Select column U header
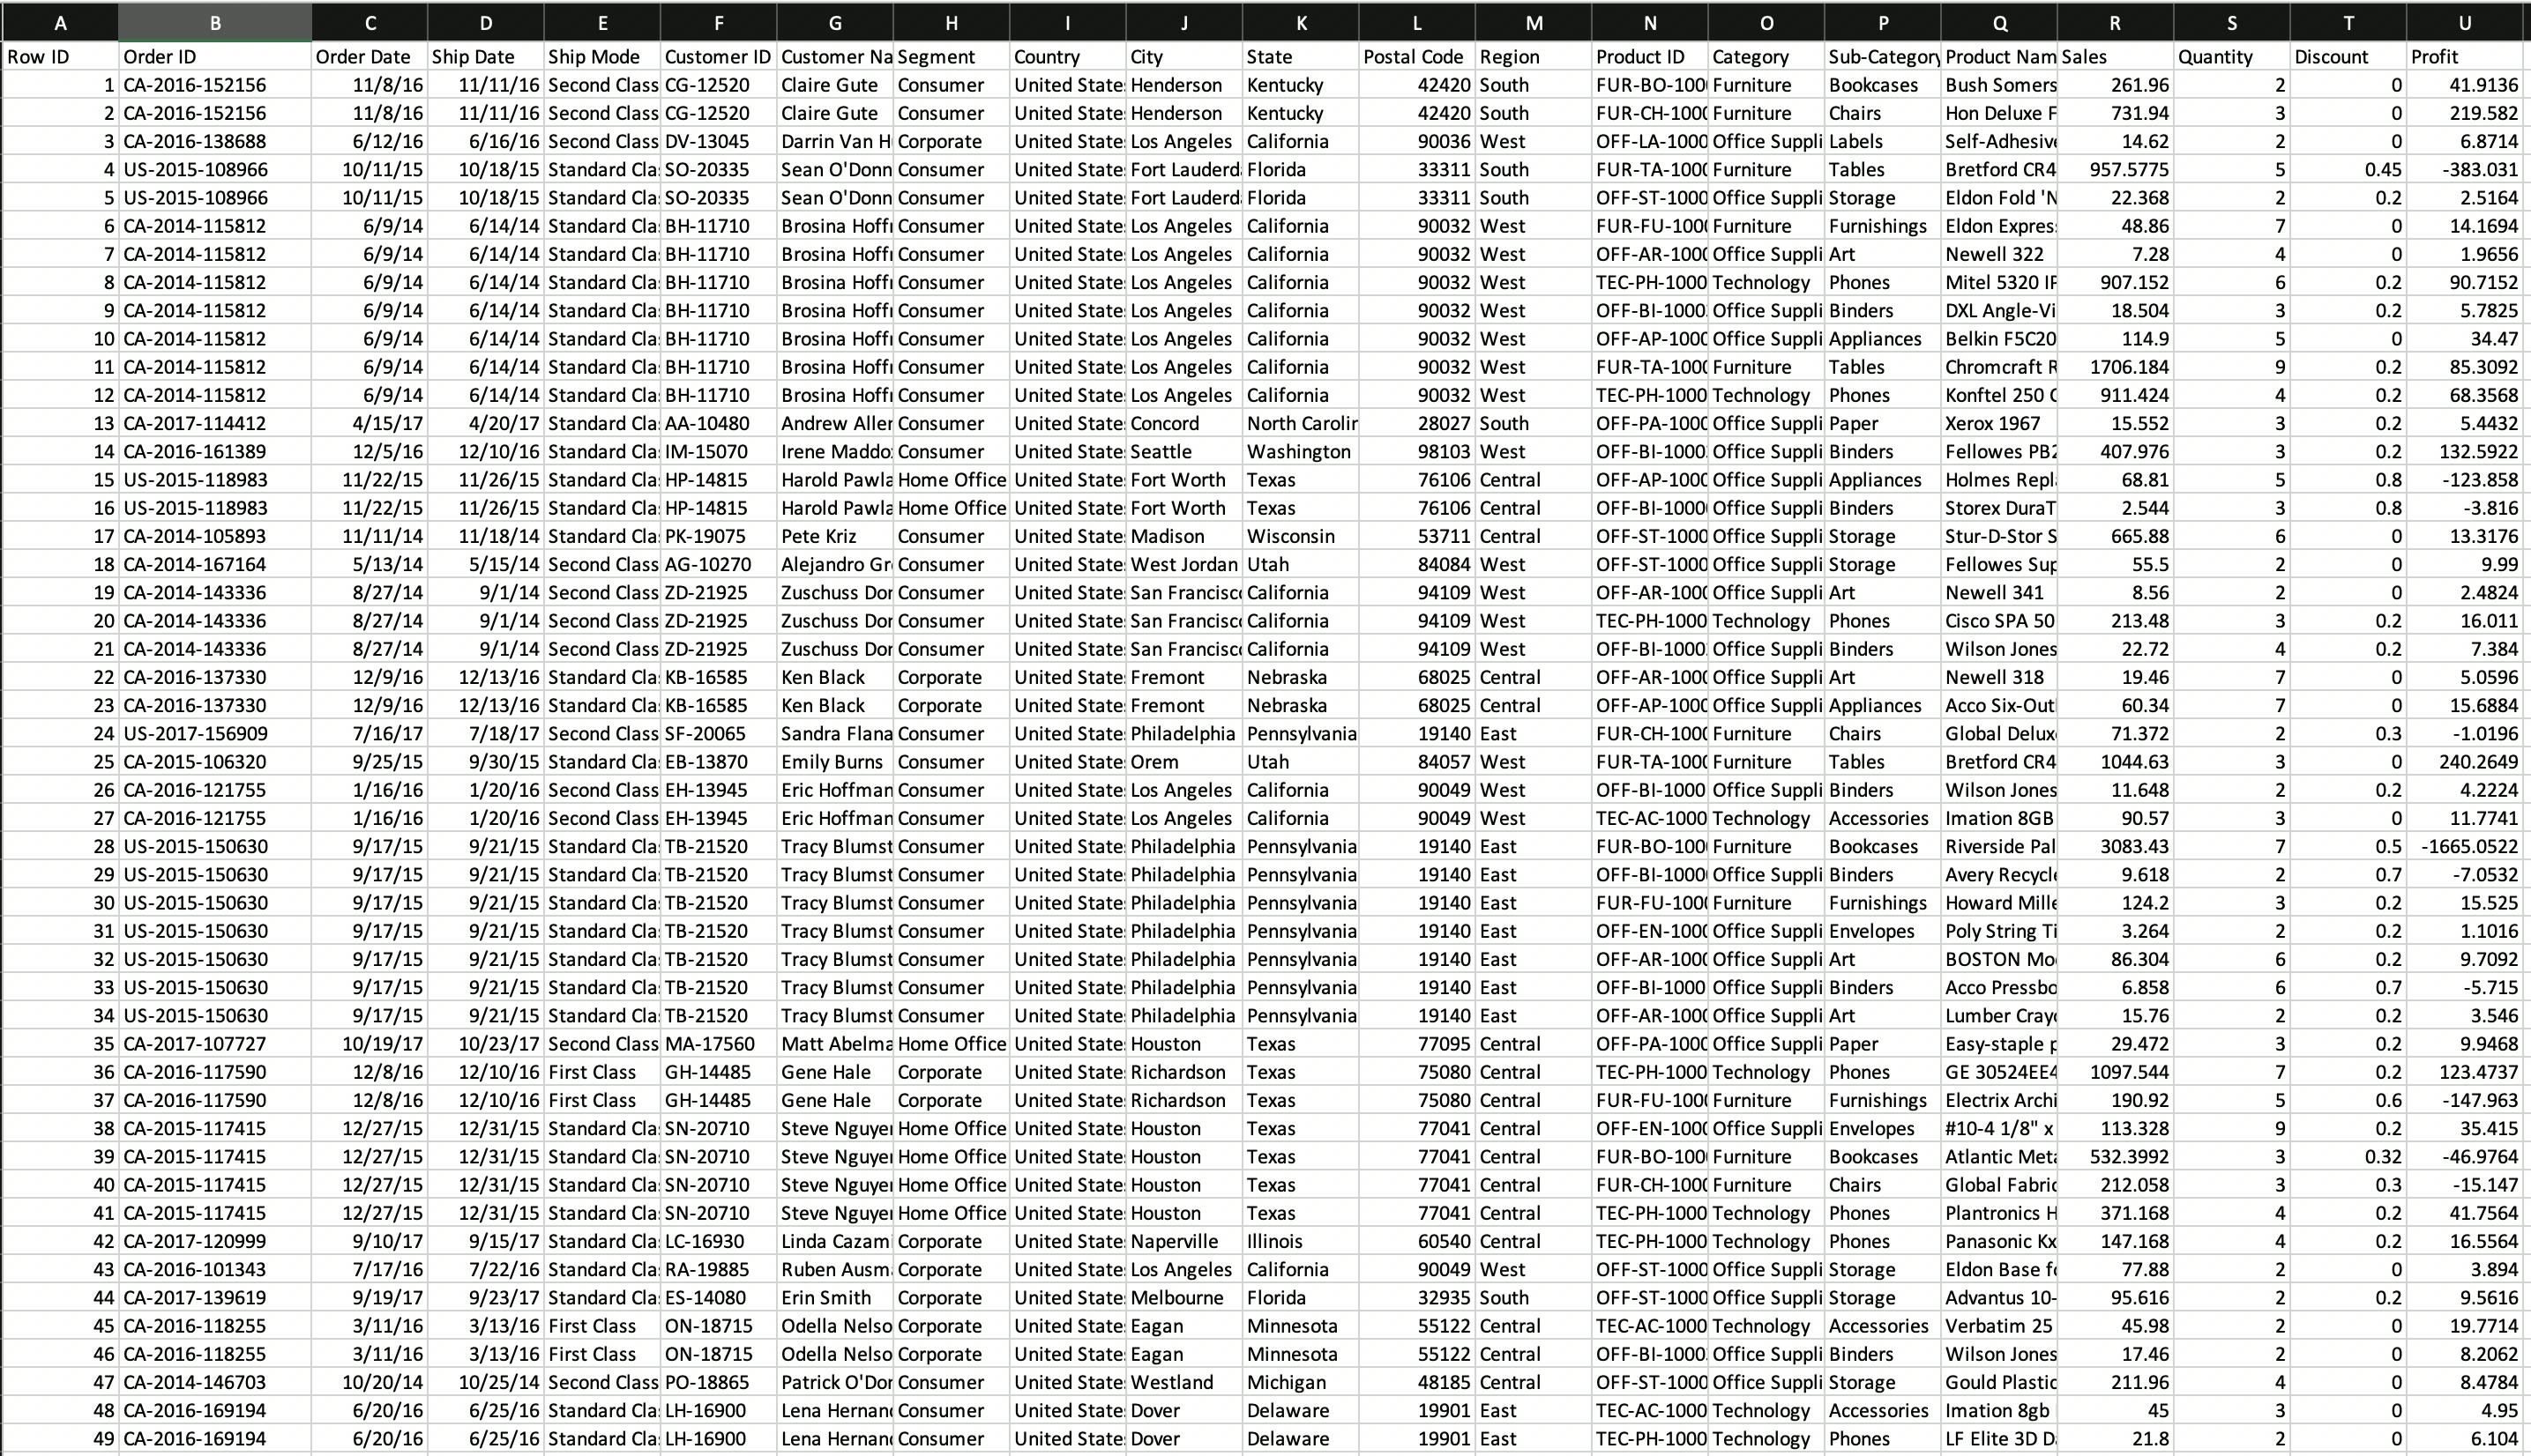Viewport: 2531px width, 1456px height. coord(2465,22)
